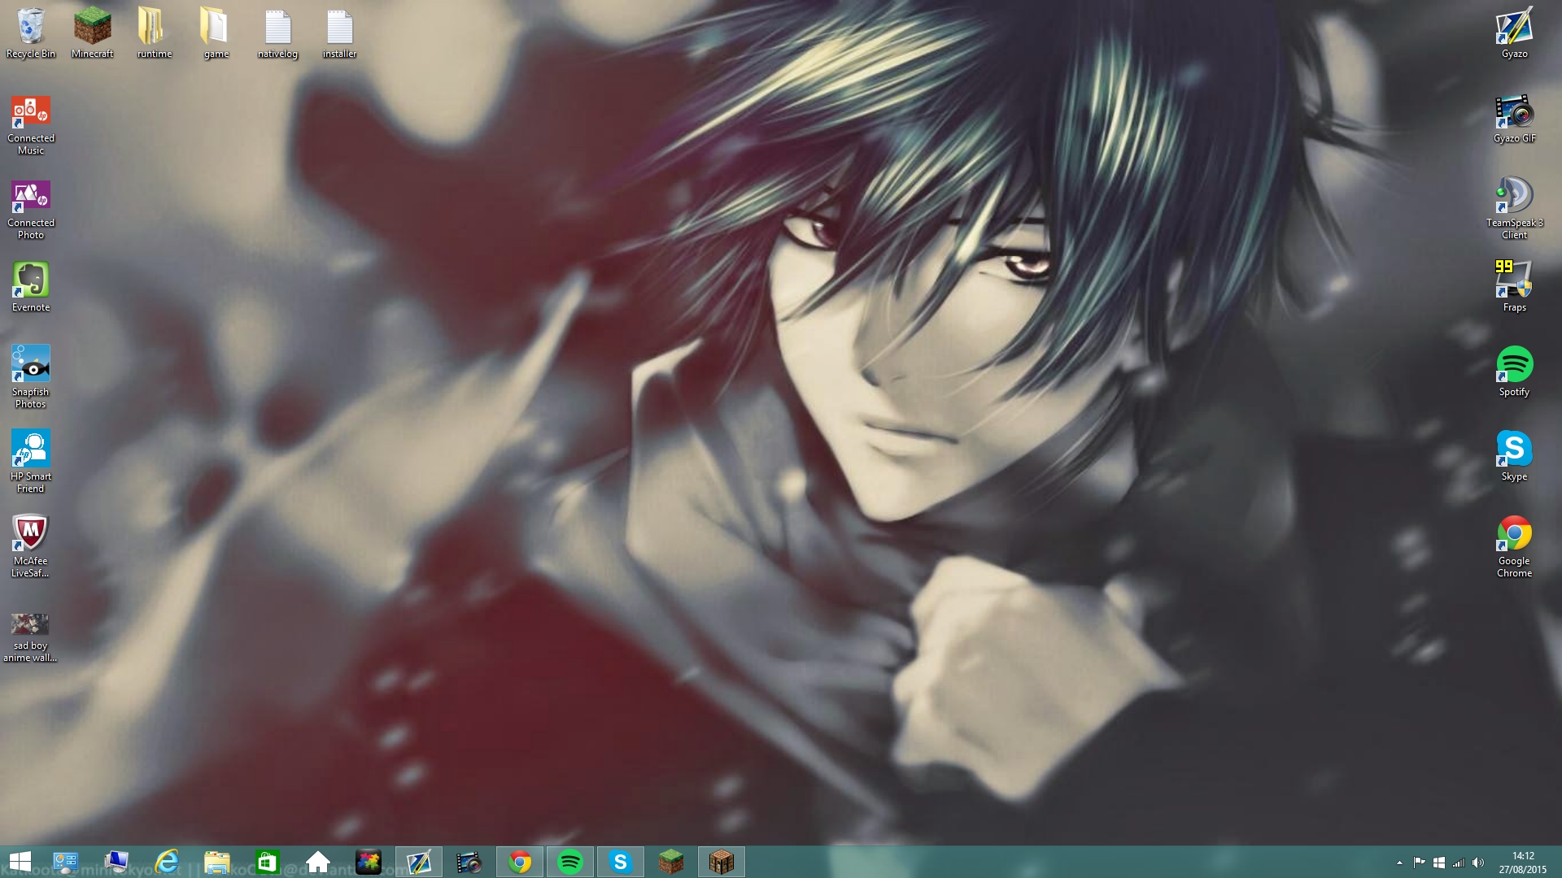
Task: Switch to Skype in the taskbar
Action: pos(621,862)
